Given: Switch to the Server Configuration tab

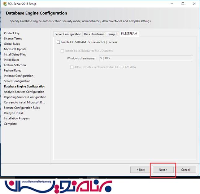Looking at the screenshot, I should (x=68, y=34).
